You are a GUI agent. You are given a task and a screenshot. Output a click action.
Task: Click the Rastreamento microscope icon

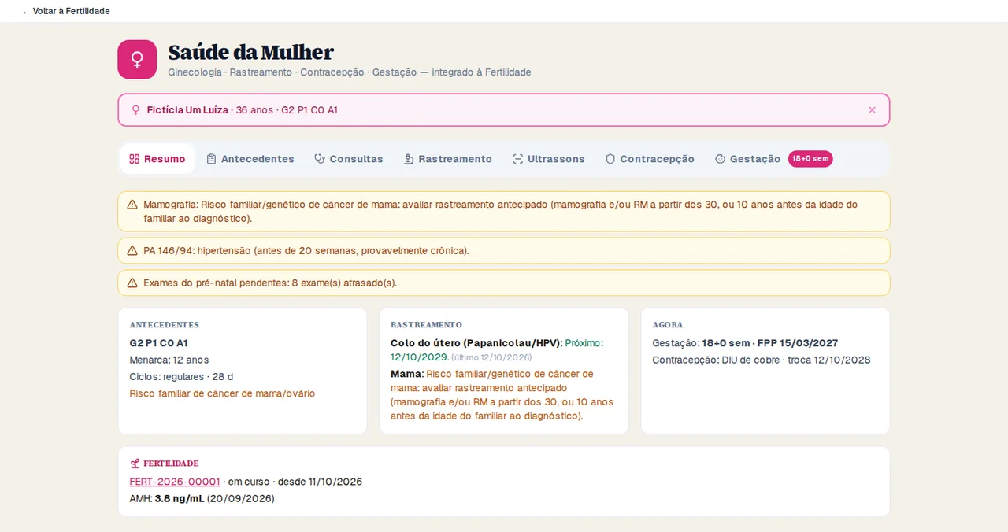pos(409,159)
